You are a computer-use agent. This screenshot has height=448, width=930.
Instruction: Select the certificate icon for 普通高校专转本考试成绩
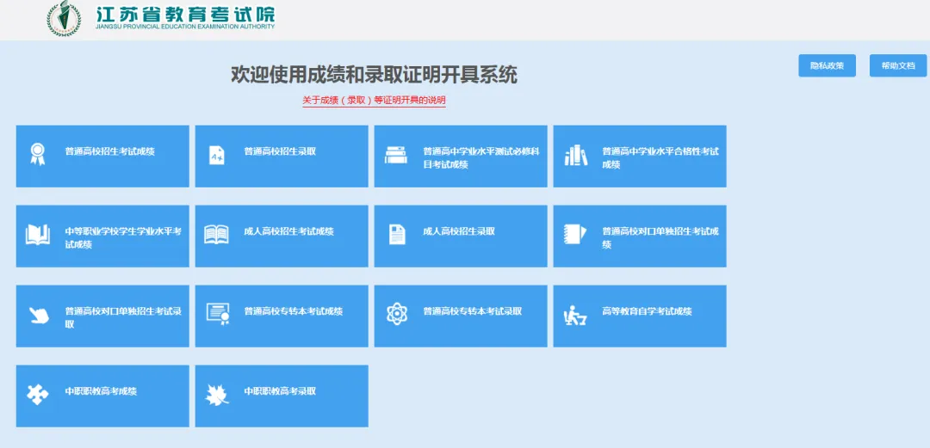(x=217, y=315)
